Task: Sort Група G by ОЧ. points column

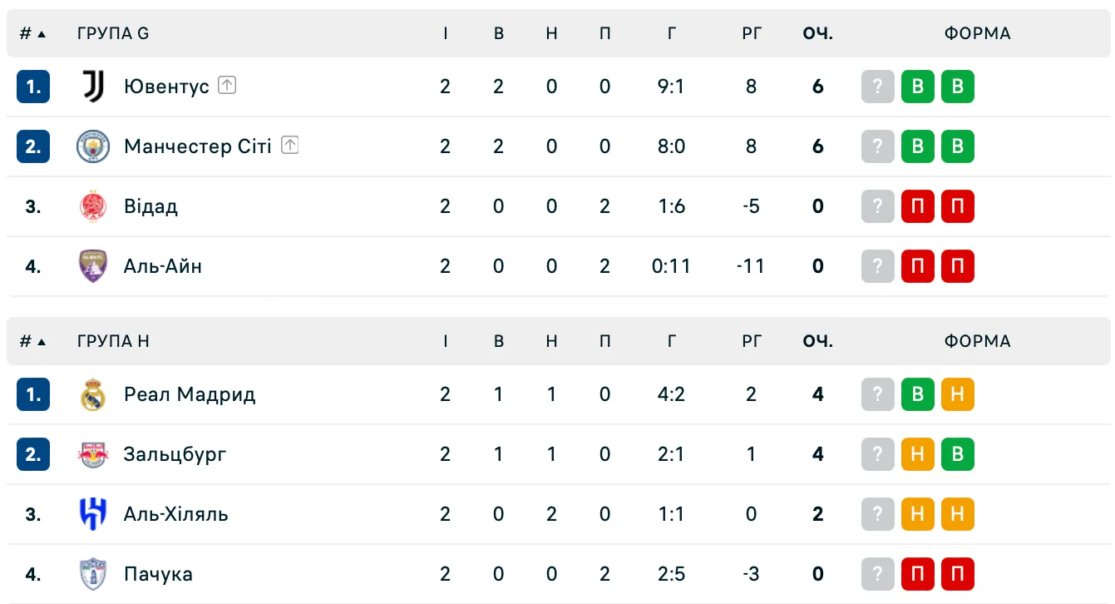Action: pyautogui.click(x=817, y=34)
